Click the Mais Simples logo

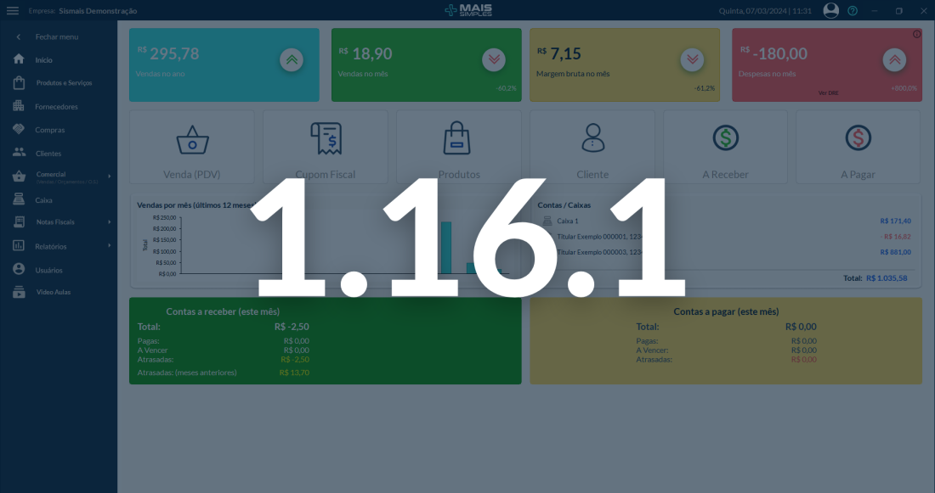tap(468, 10)
